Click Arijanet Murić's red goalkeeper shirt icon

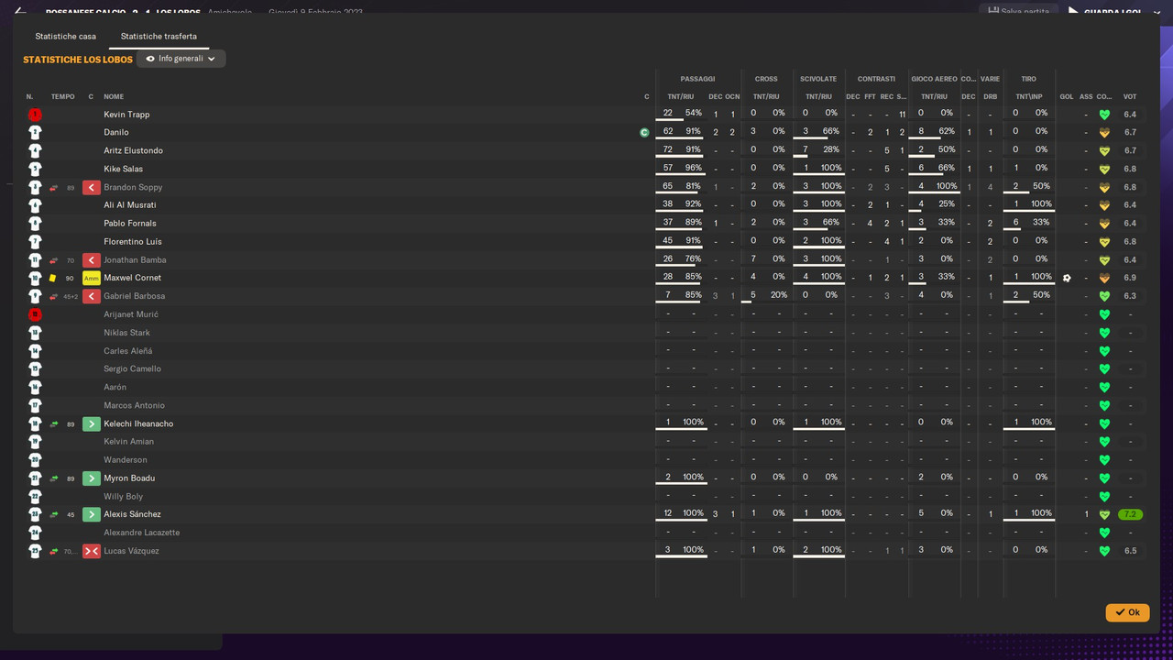(x=35, y=314)
